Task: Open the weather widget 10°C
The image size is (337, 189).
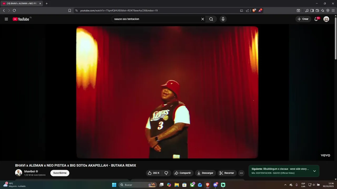Action: click(x=15, y=185)
